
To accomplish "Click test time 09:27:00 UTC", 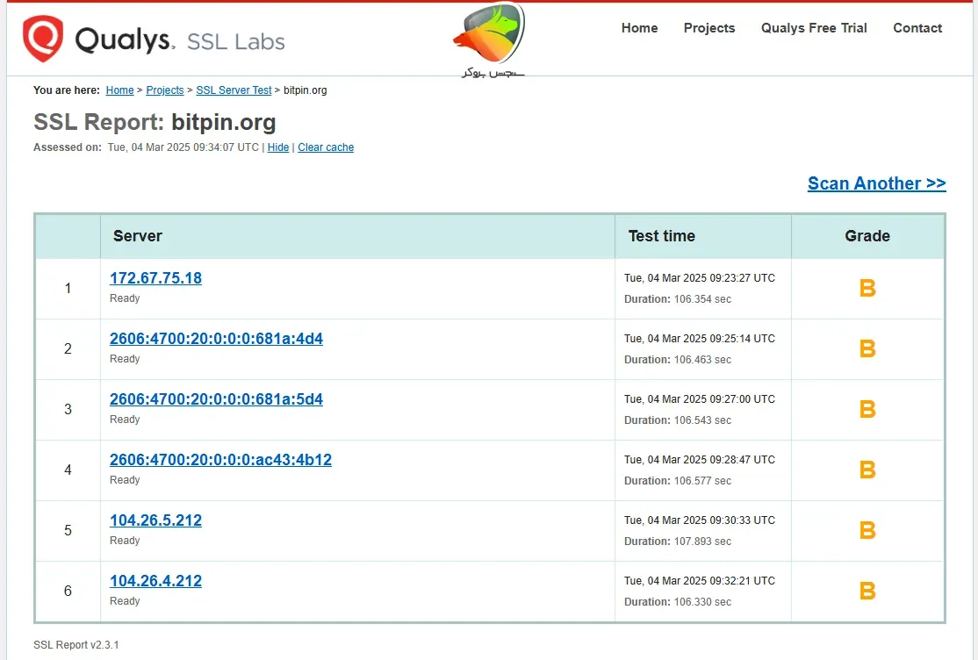I will pos(700,399).
